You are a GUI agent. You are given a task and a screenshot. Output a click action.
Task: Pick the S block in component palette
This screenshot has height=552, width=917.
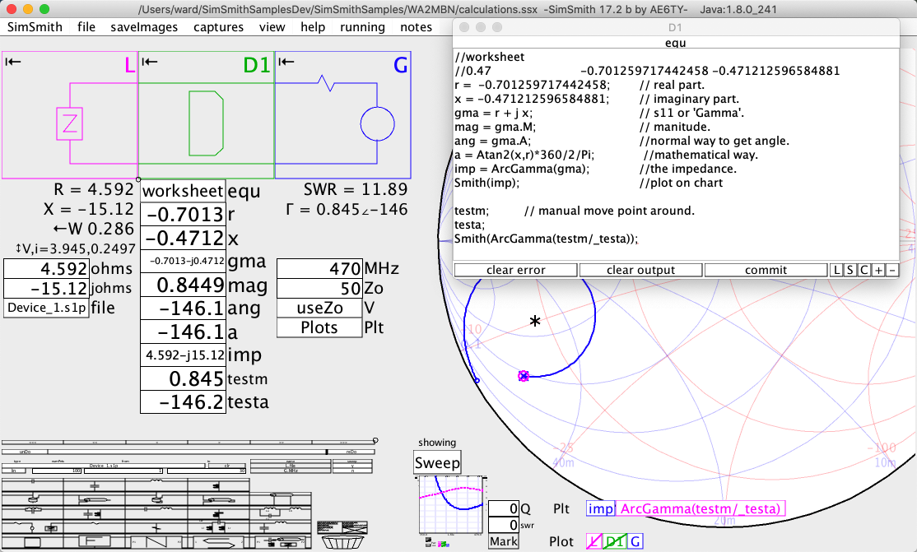tap(219, 540)
